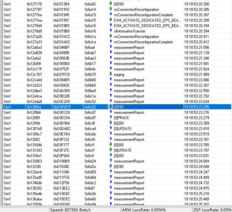Image resolution: width=232 pixels, height=212 pixels.
Task: Click the Speed: 827392 Byte/s status entry
Action: [x=70, y=210]
